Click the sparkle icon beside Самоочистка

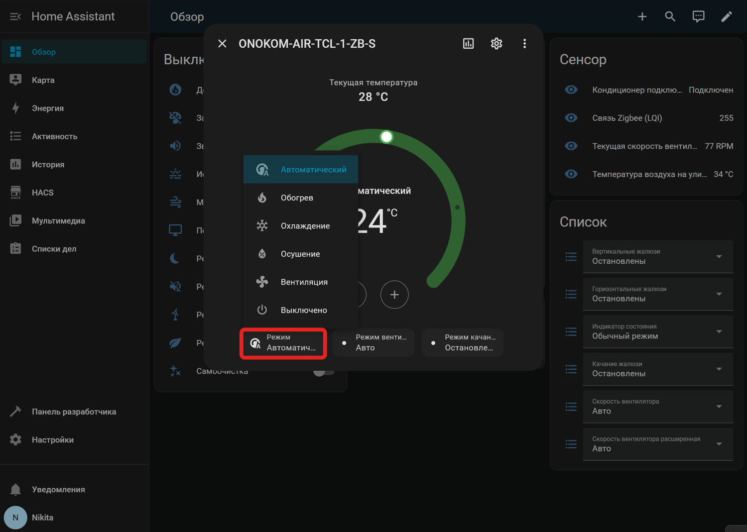175,371
